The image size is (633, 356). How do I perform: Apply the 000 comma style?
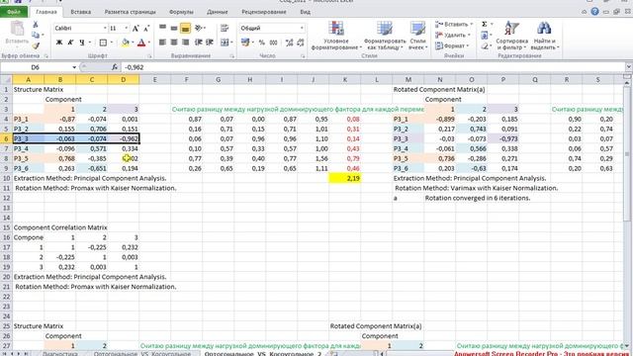pos(273,42)
